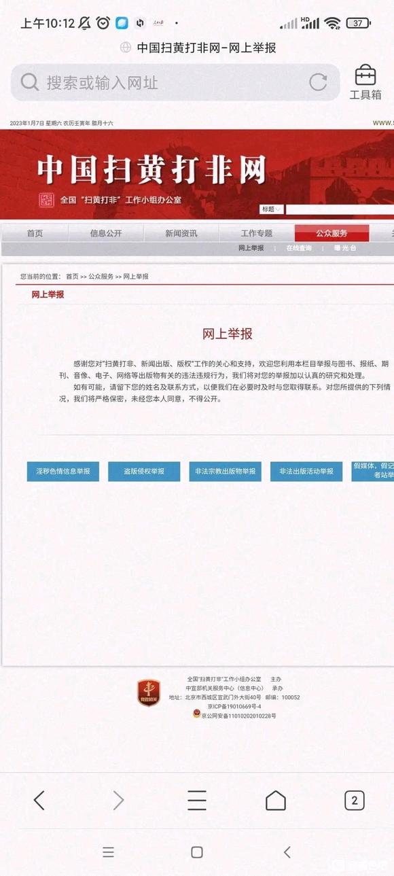Click 非法出版活动举报 button
The image size is (394, 876).
pyautogui.click(x=306, y=472)
